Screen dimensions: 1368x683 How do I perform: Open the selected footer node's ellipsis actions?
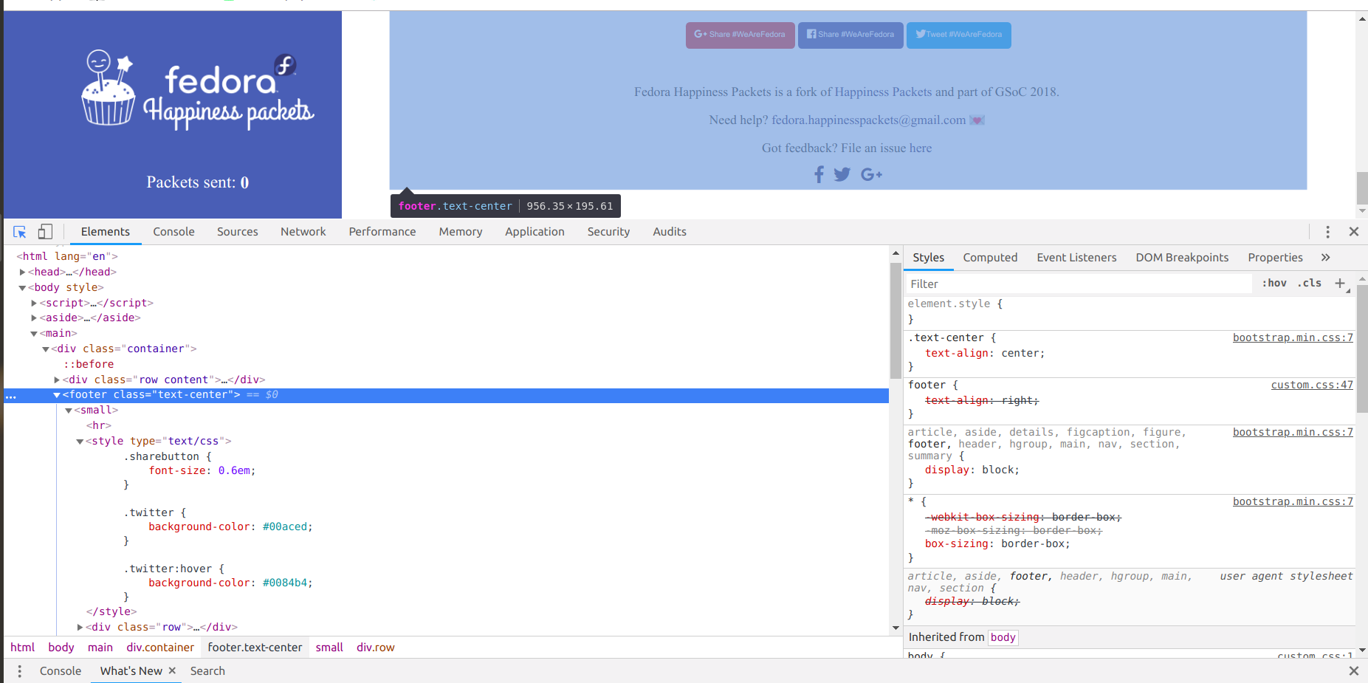pos(10,397)
